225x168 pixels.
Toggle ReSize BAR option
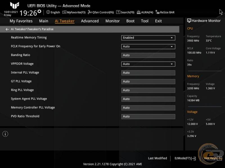165,12
